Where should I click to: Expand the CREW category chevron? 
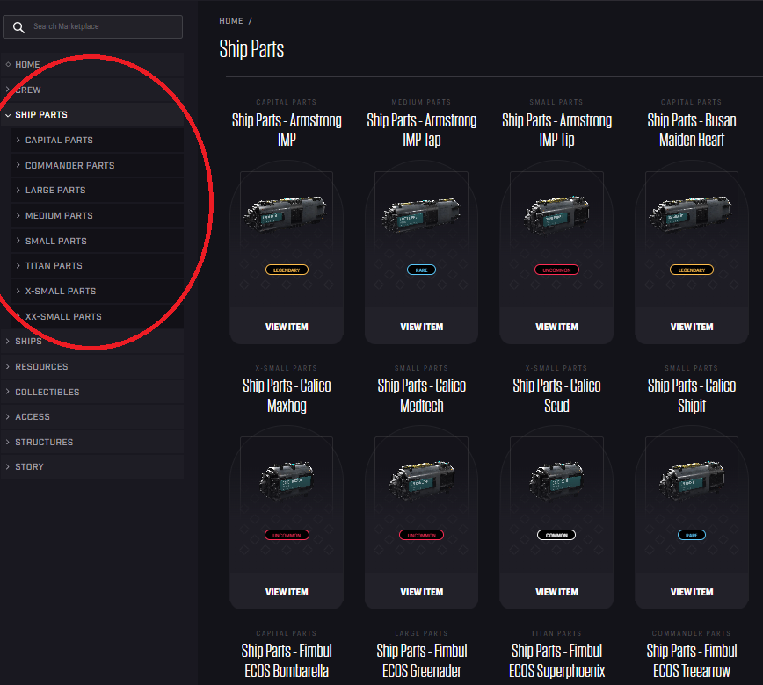pyautogui.click(x=8, y=90)
